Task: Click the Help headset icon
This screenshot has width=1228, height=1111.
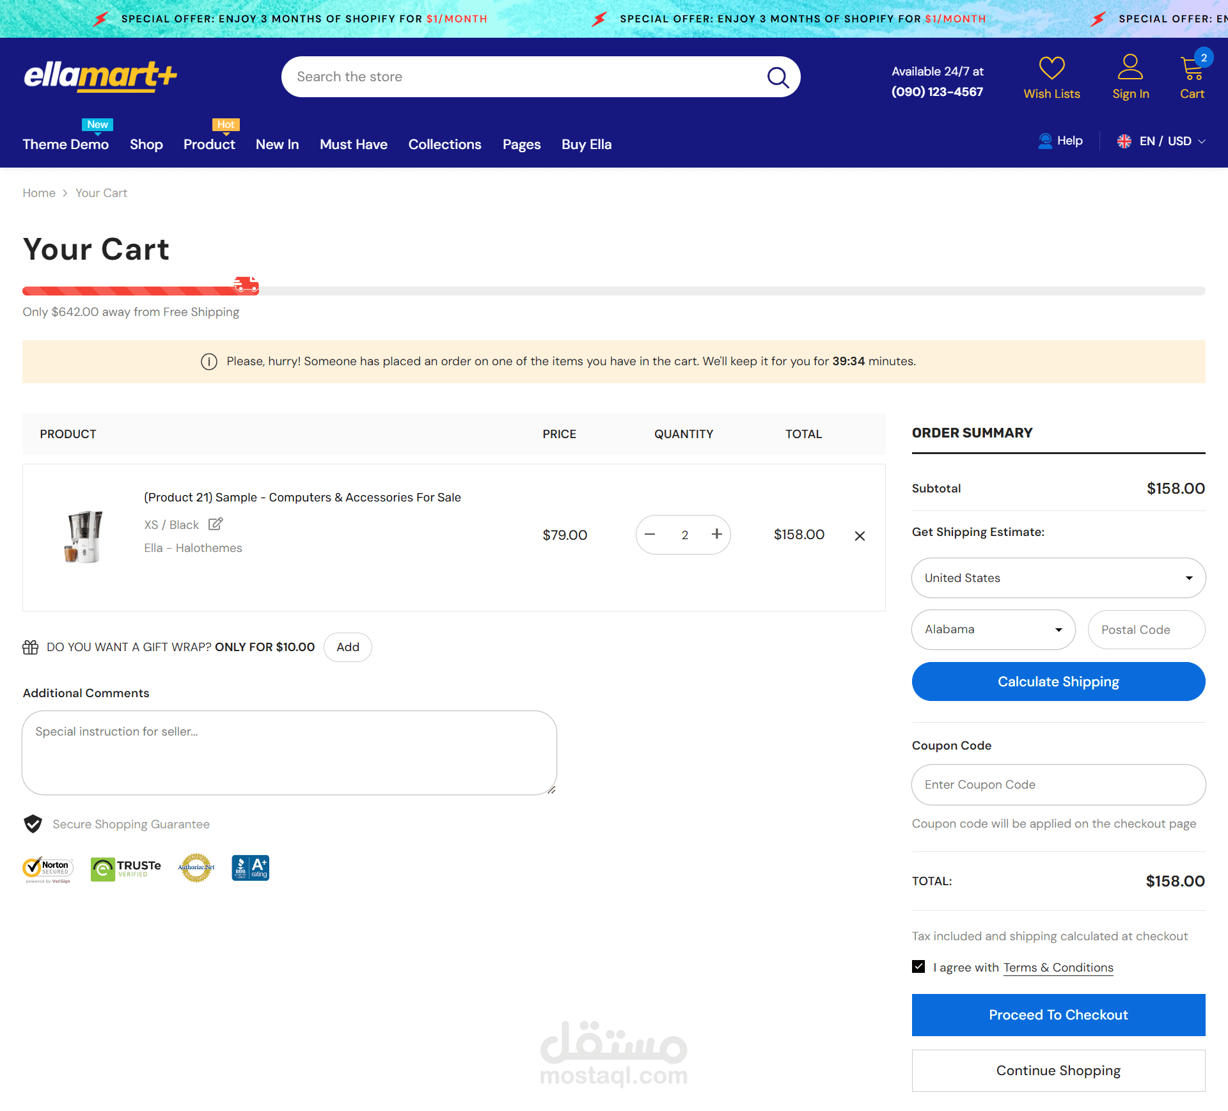Action: coord(1045,141)
